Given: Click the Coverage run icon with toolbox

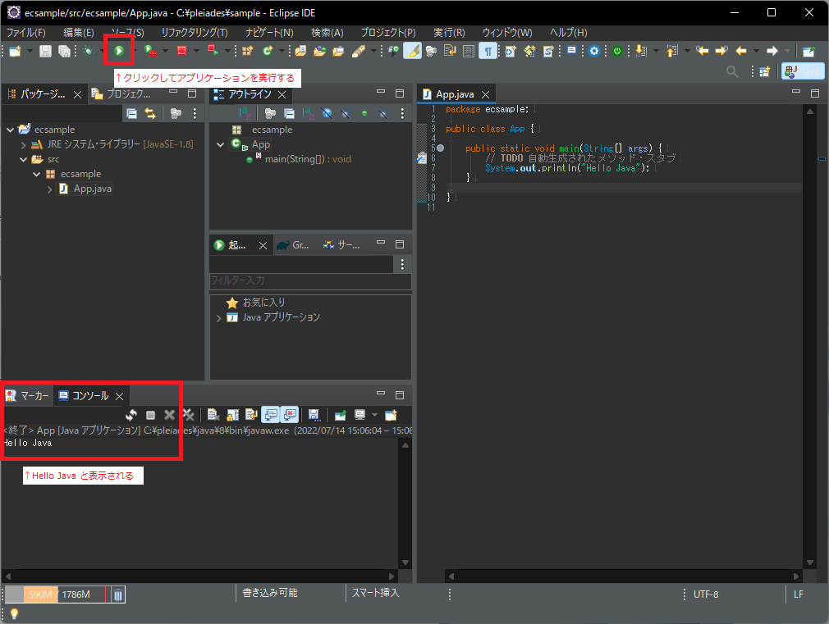Looking at the screenshot, I should pyautogui.click(x=150, y=52).
